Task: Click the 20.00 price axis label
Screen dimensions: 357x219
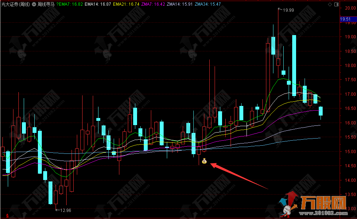Action: (x=350, y=8)
